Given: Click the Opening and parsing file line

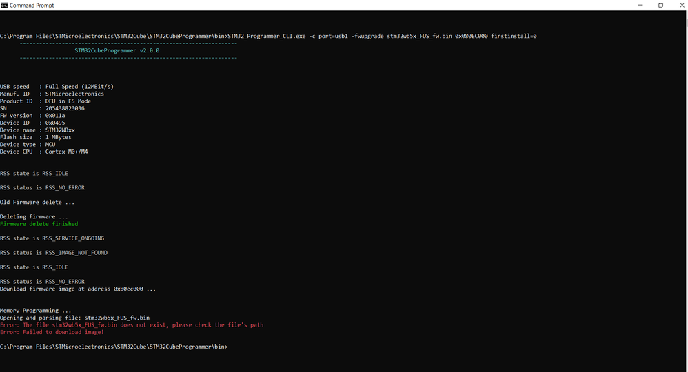Looking at the screenshot, I should [x=74, y=318].
